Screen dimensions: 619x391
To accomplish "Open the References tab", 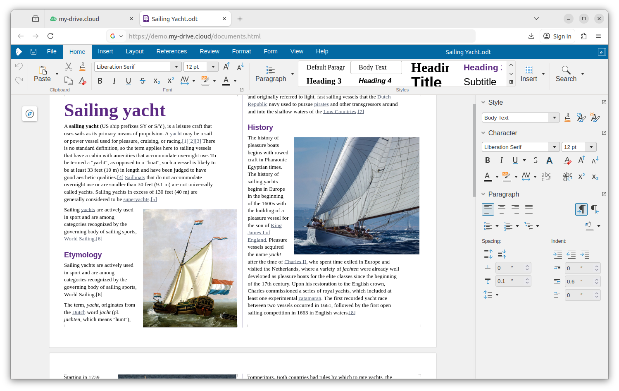I will [171, 51].
